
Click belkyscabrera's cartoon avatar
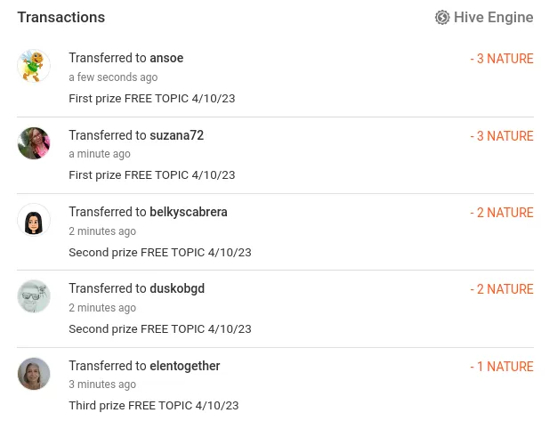coord(34,220)
